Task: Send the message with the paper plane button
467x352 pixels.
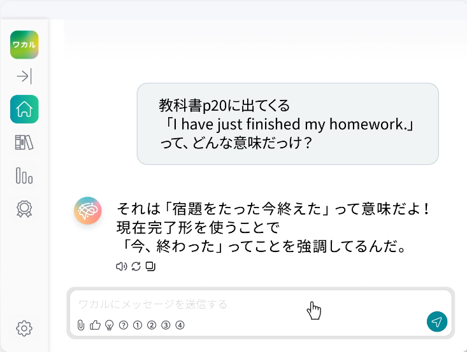Action: [x=436, y=322]
